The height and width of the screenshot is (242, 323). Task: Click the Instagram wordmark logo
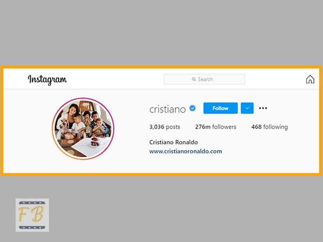point(47,80)
